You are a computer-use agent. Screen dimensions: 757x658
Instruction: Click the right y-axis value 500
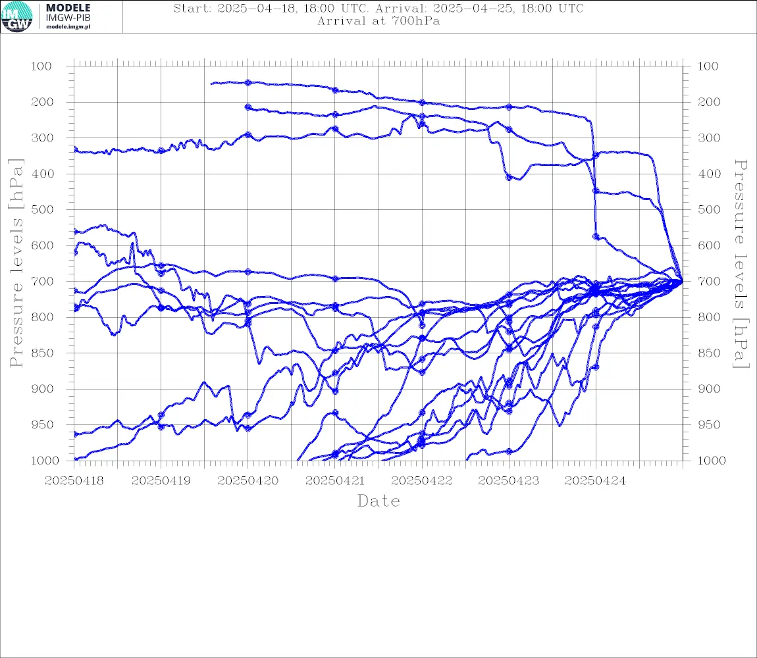click(x=708, y=209)
